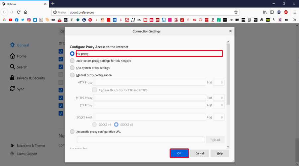Close the Connection Settings dialog
Viewport: 299px width, 166px height.
point(230,31)
